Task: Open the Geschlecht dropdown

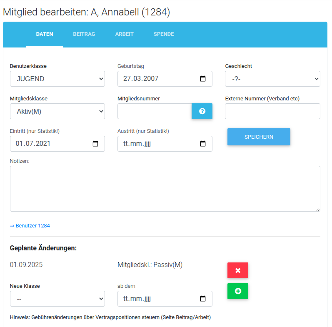Action: (272, 79)
